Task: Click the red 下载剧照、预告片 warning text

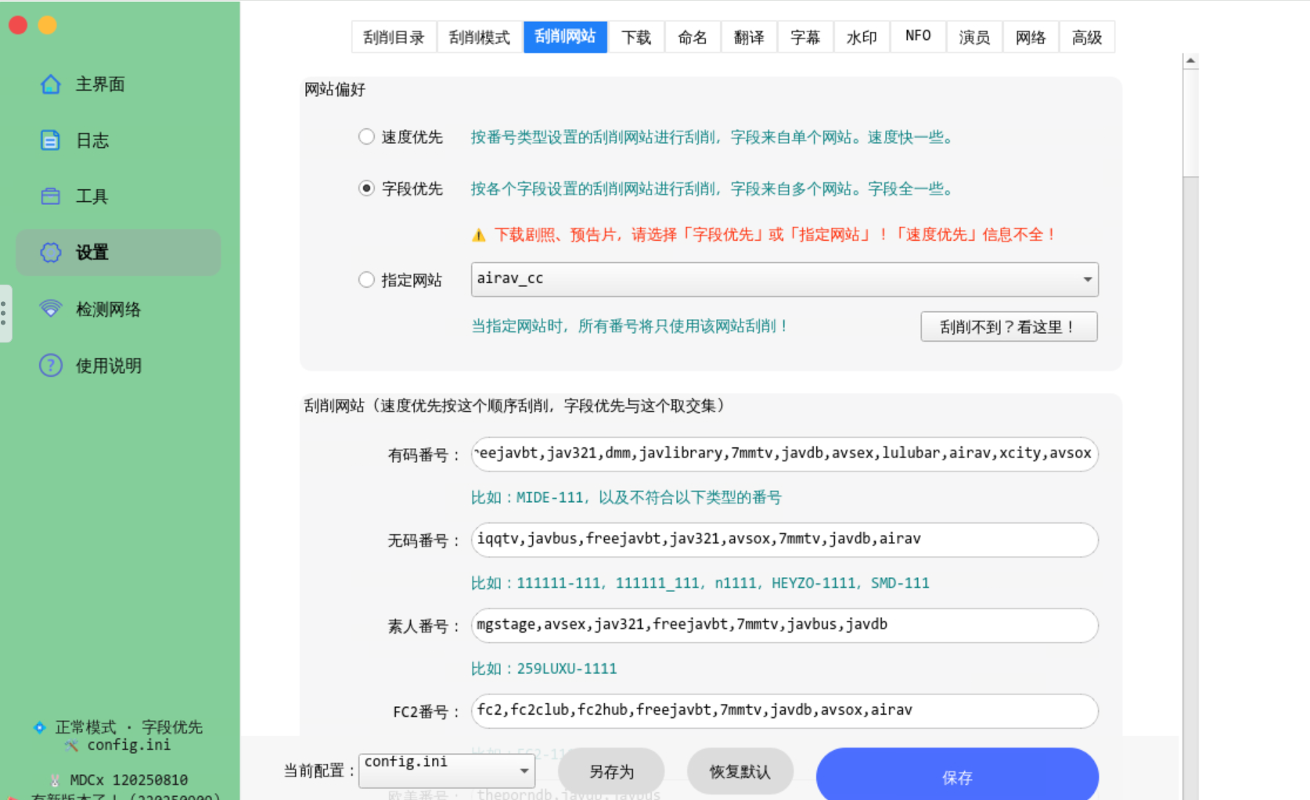Action: point(776,235)
